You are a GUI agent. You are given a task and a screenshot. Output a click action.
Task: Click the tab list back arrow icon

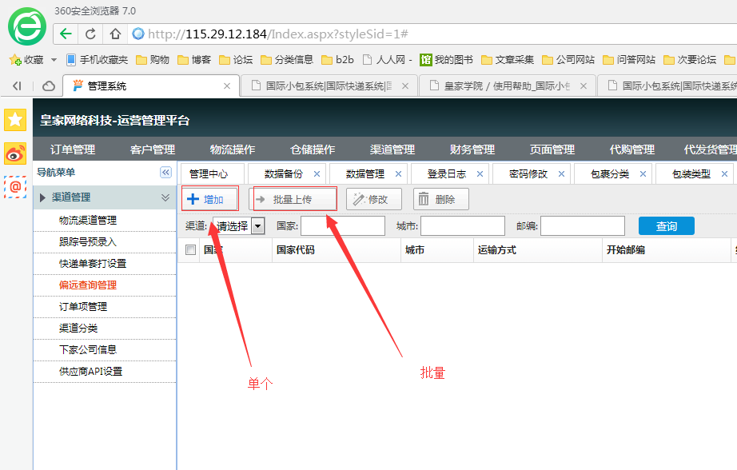(x=17, y=86)
